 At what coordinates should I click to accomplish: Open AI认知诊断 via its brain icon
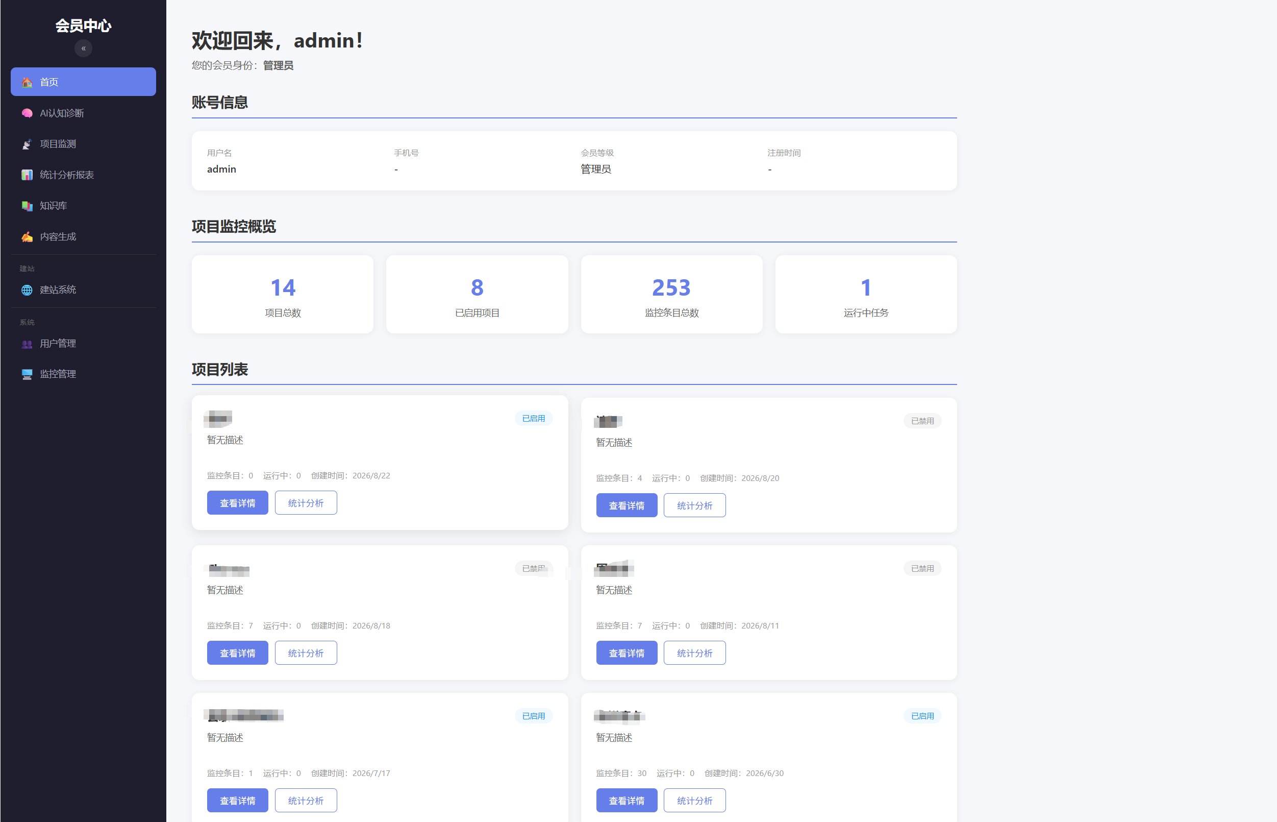pyautogui.click(x=27, y=113)
